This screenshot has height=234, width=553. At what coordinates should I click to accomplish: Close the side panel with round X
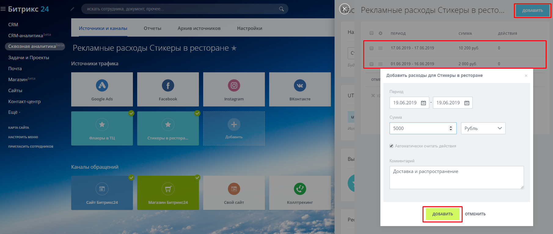345,9
